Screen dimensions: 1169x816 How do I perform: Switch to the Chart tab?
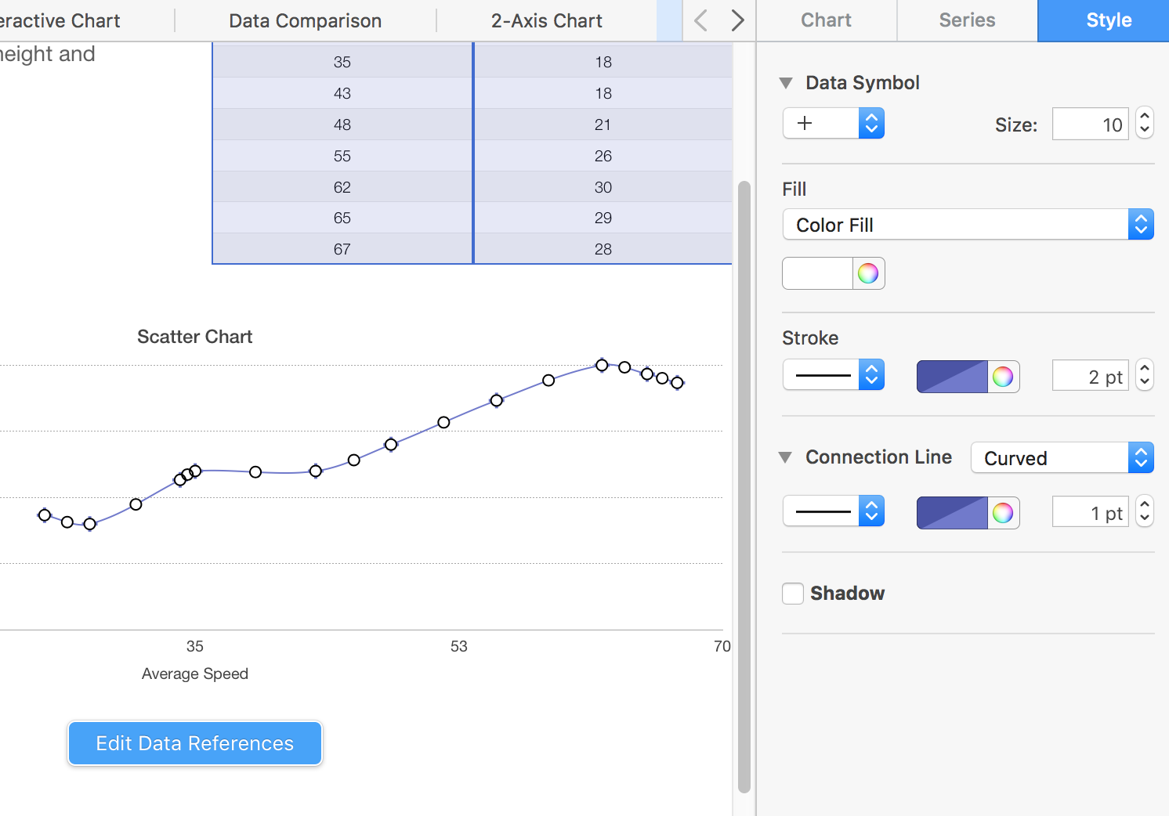(826, 20)
